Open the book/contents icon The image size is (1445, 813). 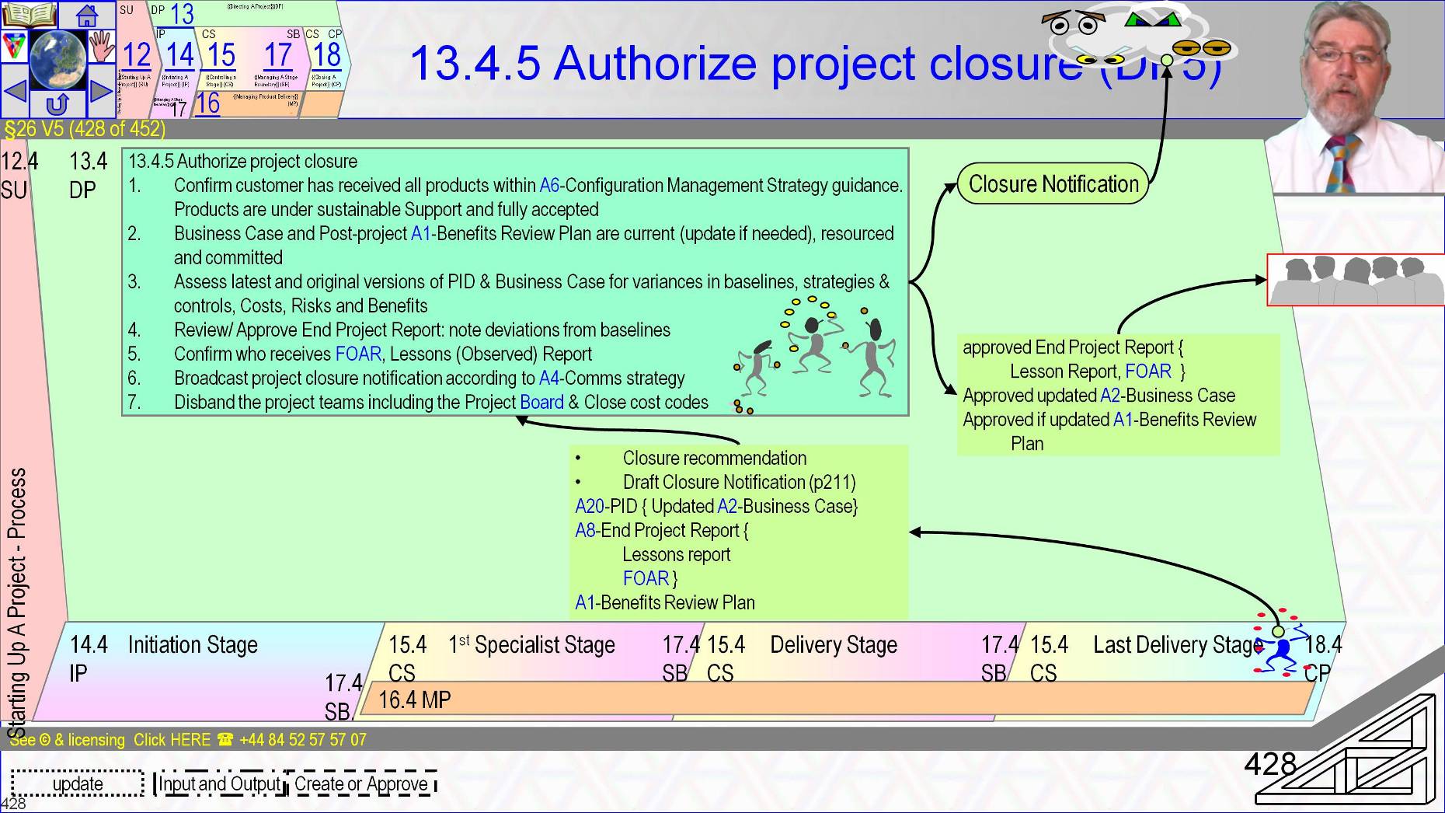(29, 14)
